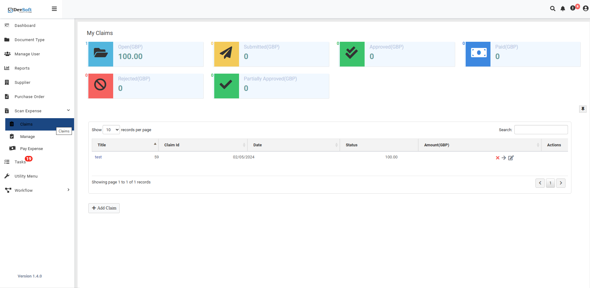This screenshot has width=590, height=288.
Task: Click the red delete icon for test claim
Action: click(497, 158)
